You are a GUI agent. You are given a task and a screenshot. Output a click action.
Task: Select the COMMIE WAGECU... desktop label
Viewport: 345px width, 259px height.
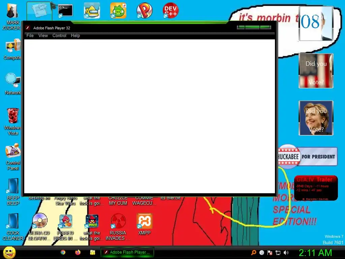click(x=144, y=200)
